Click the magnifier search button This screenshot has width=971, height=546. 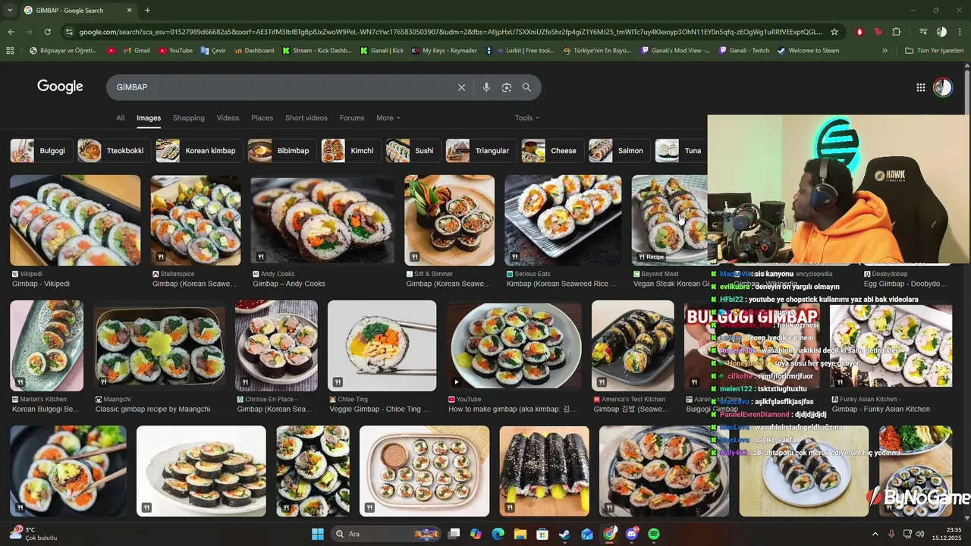tap(526, 87)
